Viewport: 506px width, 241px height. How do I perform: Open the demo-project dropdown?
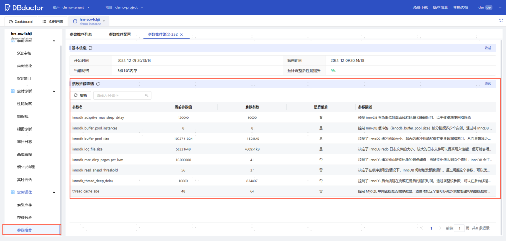[x=129, y=7]
